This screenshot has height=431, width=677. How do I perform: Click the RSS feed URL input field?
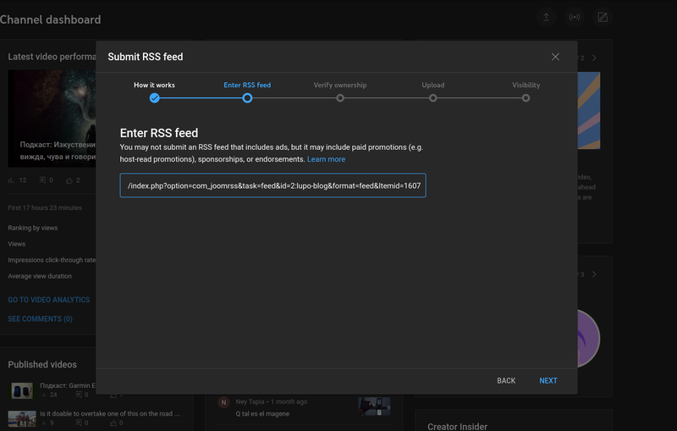tap(272, 185)
